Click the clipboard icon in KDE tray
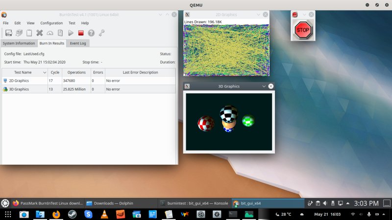The width and height of the screenshot is (392, 220). [x=318, y=203]
